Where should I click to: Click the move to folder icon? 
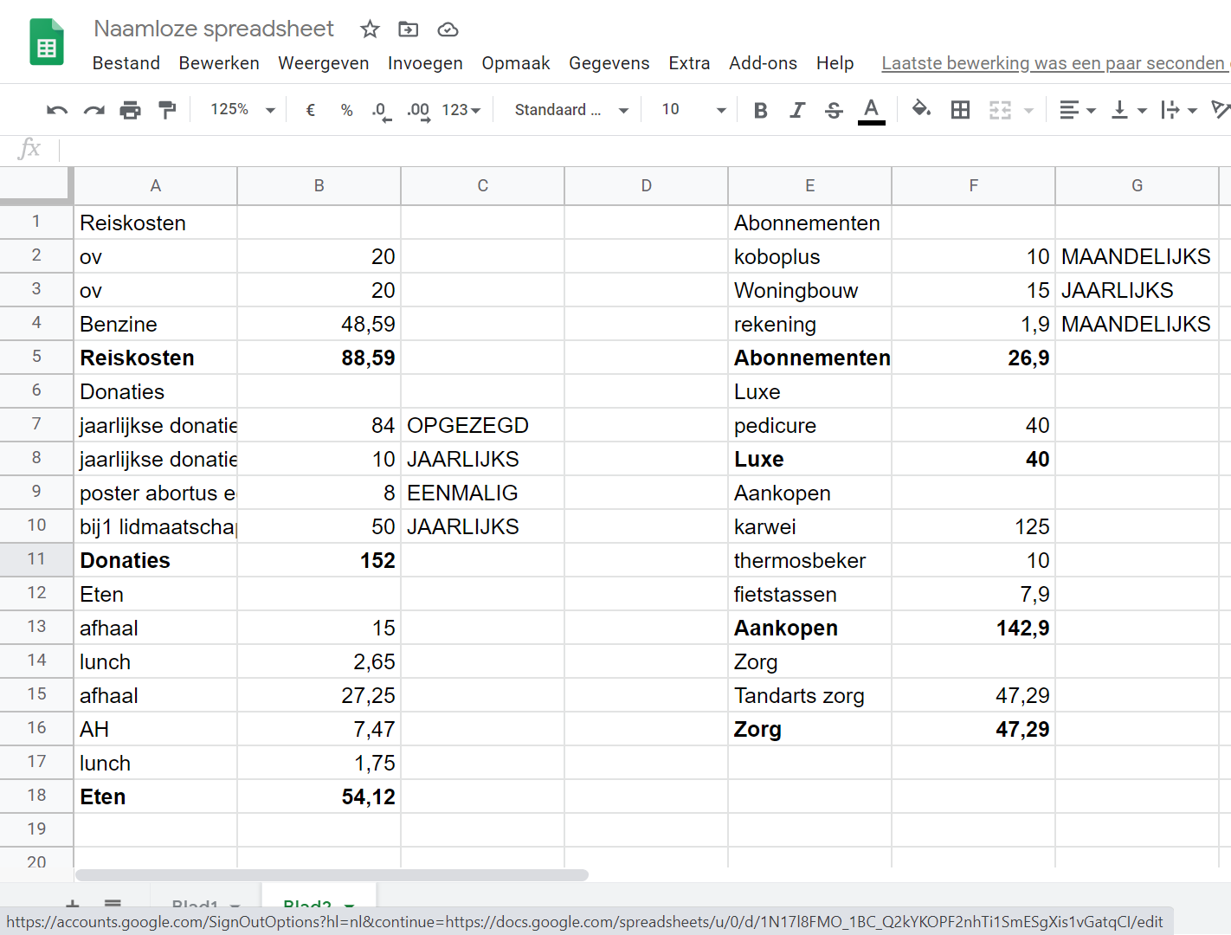[x=409, y=29]
